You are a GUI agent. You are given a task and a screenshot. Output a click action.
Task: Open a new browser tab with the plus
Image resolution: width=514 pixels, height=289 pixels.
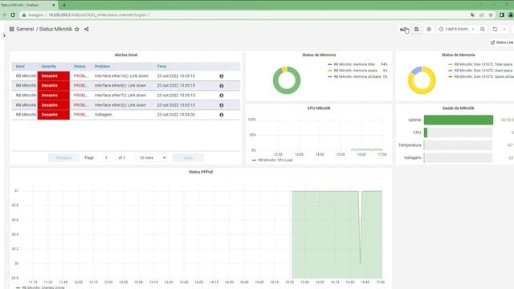(x=64, y=5)
